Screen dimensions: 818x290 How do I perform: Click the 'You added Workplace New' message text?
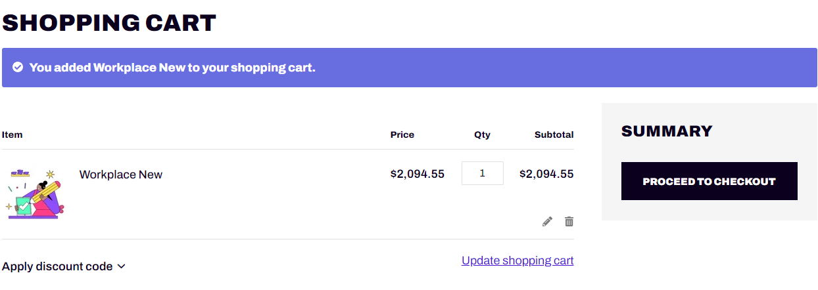click(x=172, y=68)
